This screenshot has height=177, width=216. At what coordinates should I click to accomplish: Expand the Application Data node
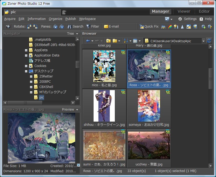26,55
